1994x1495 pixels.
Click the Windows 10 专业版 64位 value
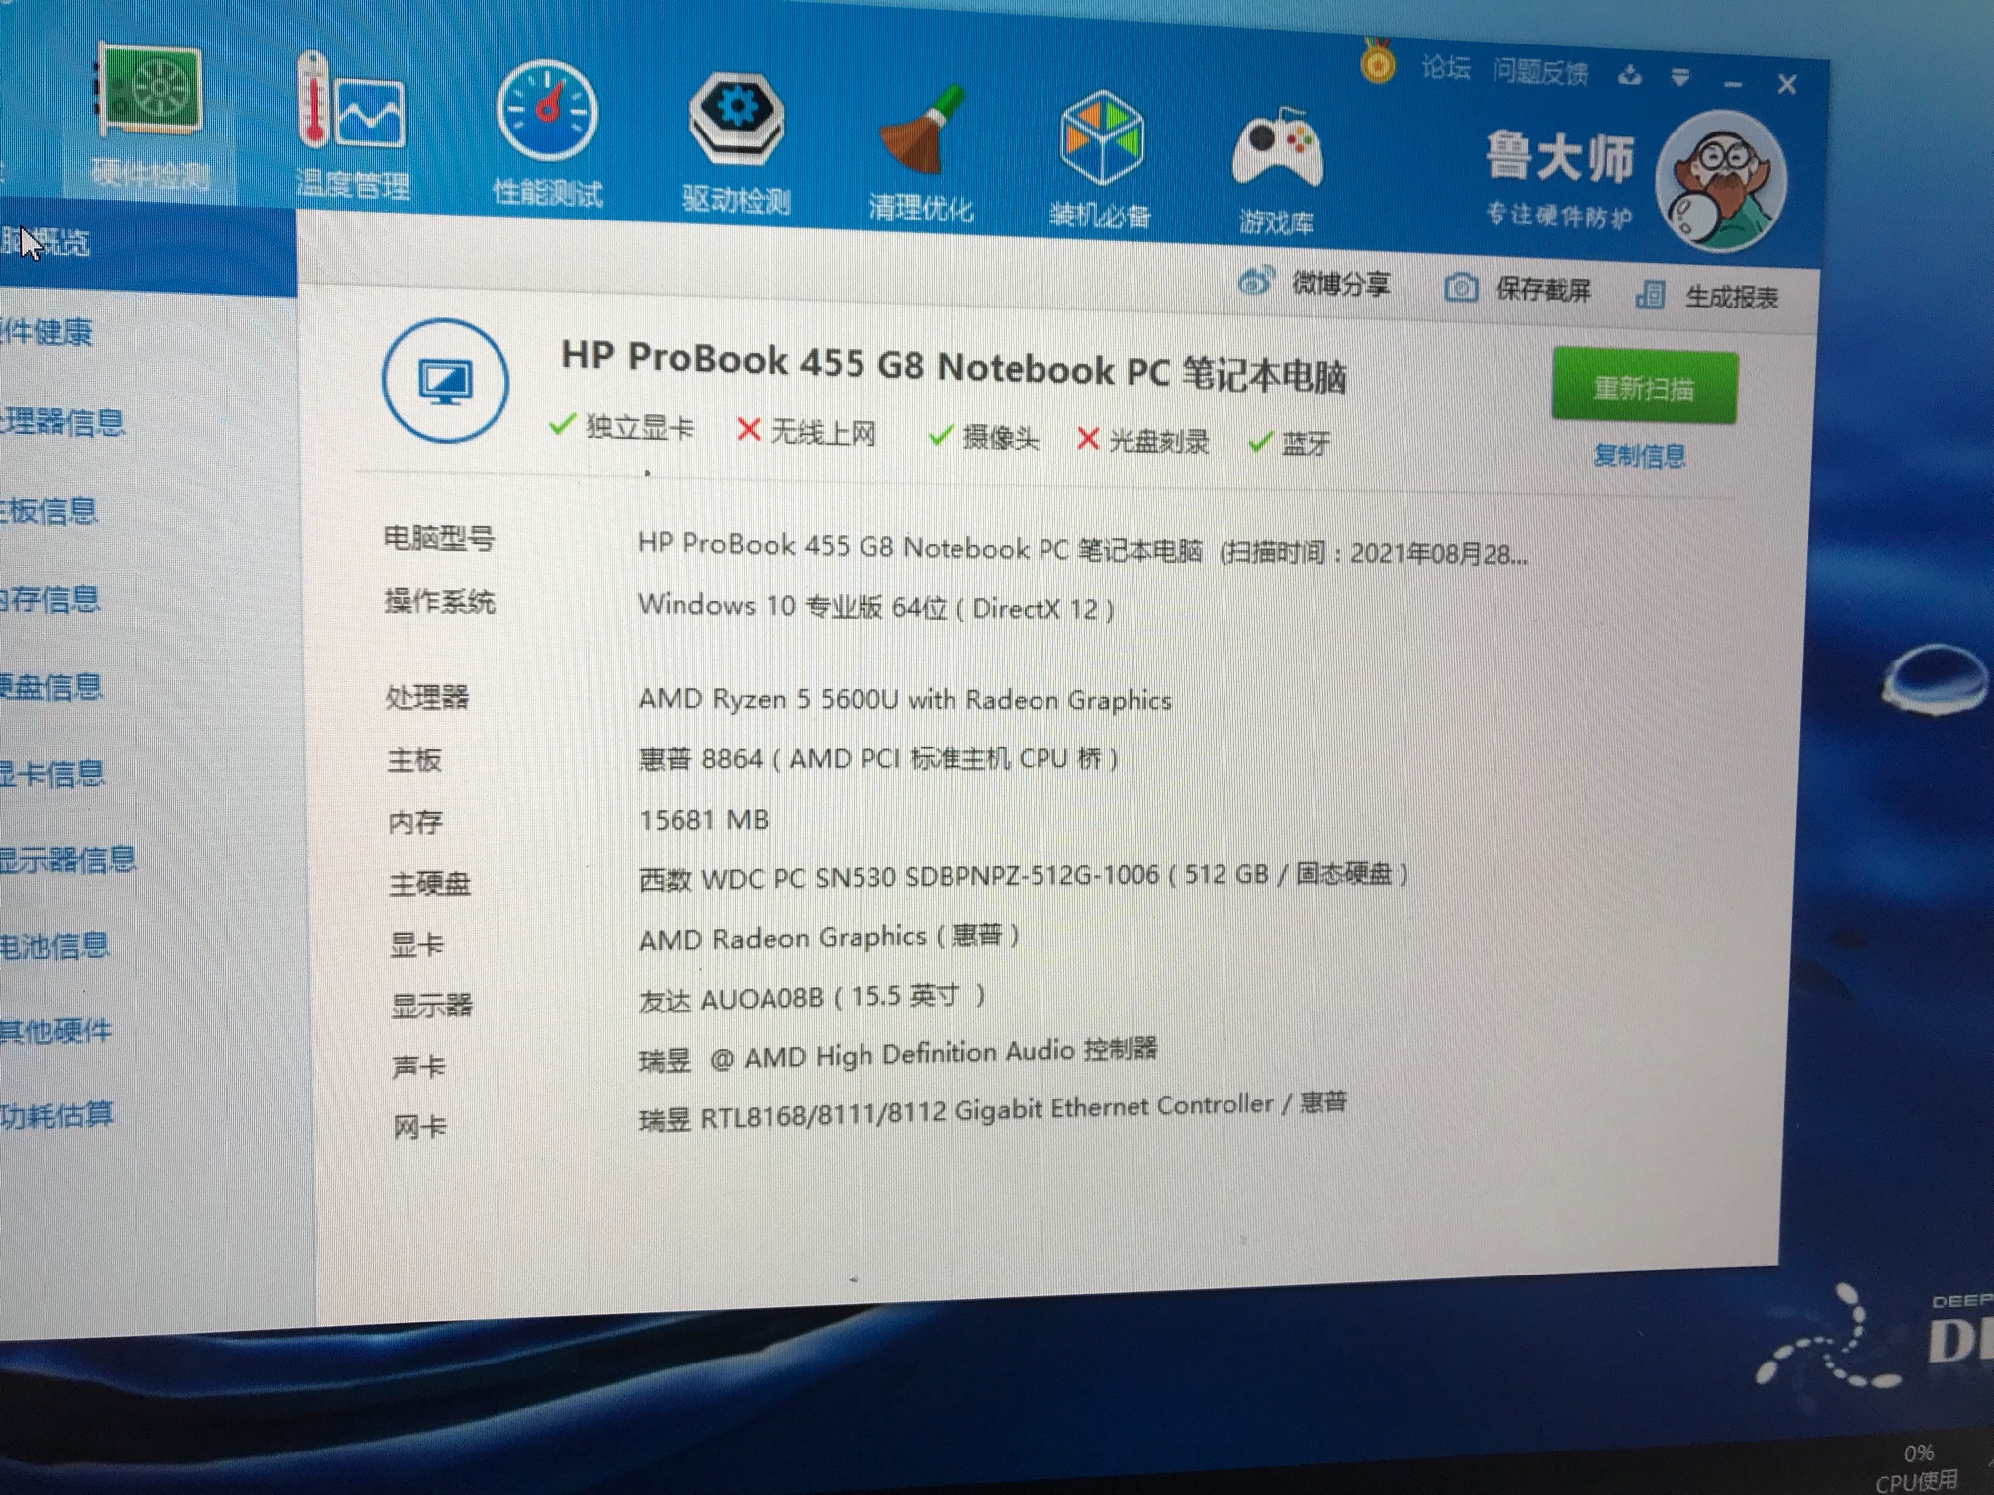tap(876, 606)
